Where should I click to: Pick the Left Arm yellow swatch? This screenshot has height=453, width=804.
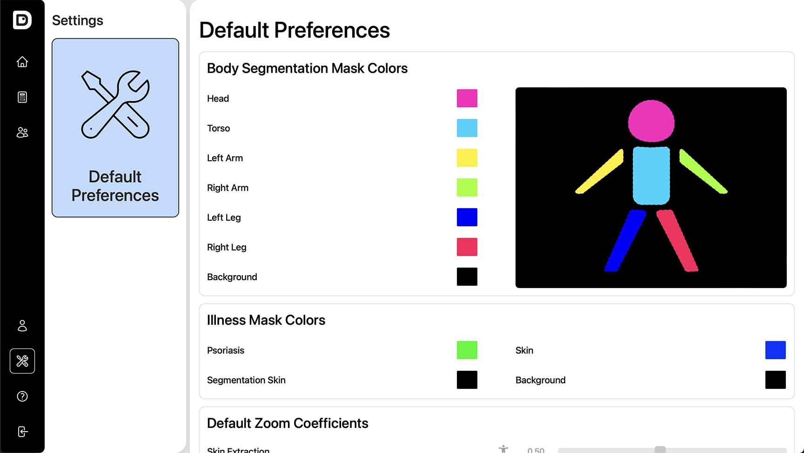(467, 158)
